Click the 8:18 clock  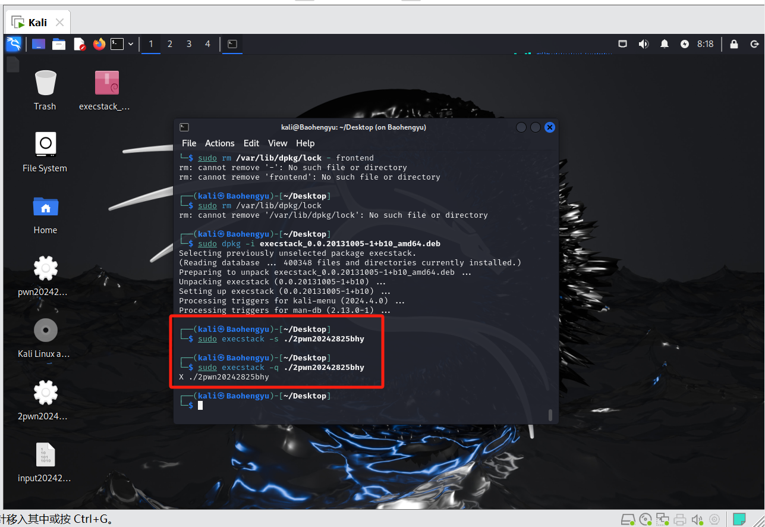click(706, 43)
